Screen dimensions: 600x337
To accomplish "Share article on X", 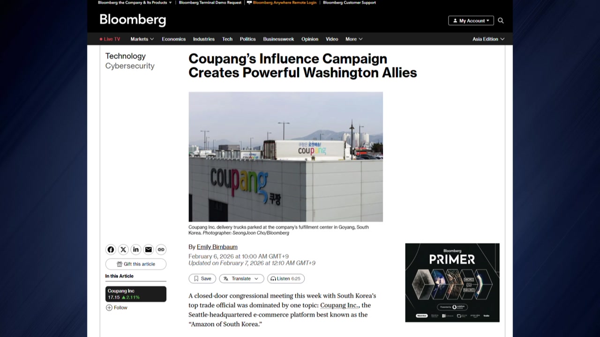I will (x=123, y=249).
